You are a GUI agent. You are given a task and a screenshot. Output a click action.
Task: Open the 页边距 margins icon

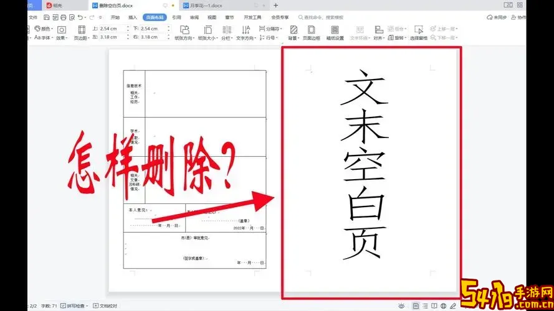point(82,30)
